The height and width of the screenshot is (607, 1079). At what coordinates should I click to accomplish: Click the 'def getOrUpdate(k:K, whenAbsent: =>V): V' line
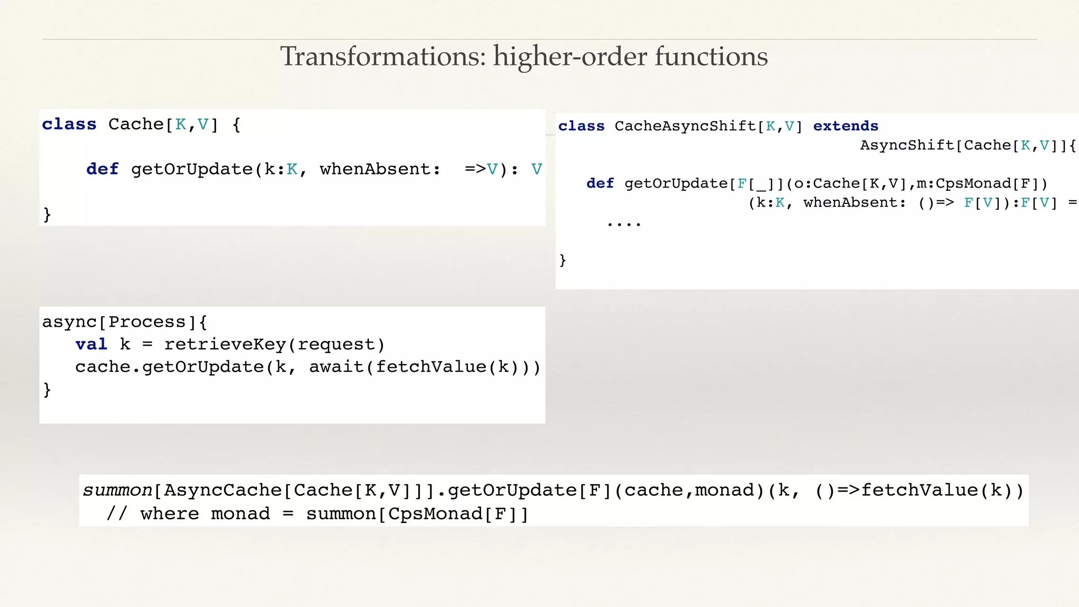point(314,169)
